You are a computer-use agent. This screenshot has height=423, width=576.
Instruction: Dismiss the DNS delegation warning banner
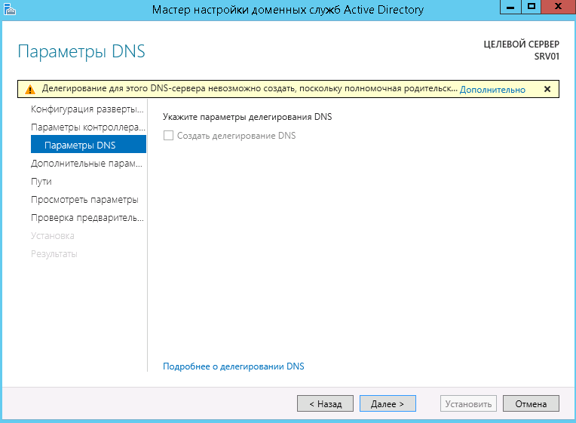coord(547,89)
